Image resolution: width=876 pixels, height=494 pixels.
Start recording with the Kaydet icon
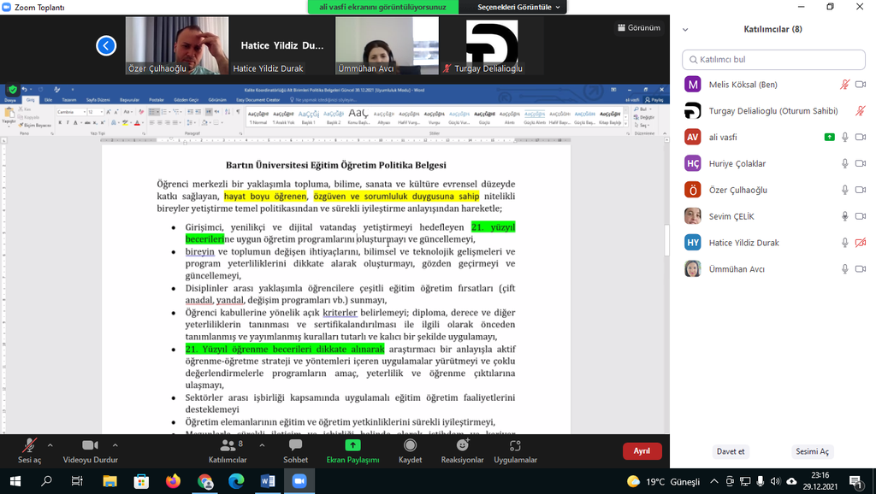click(x=411, y=446)
